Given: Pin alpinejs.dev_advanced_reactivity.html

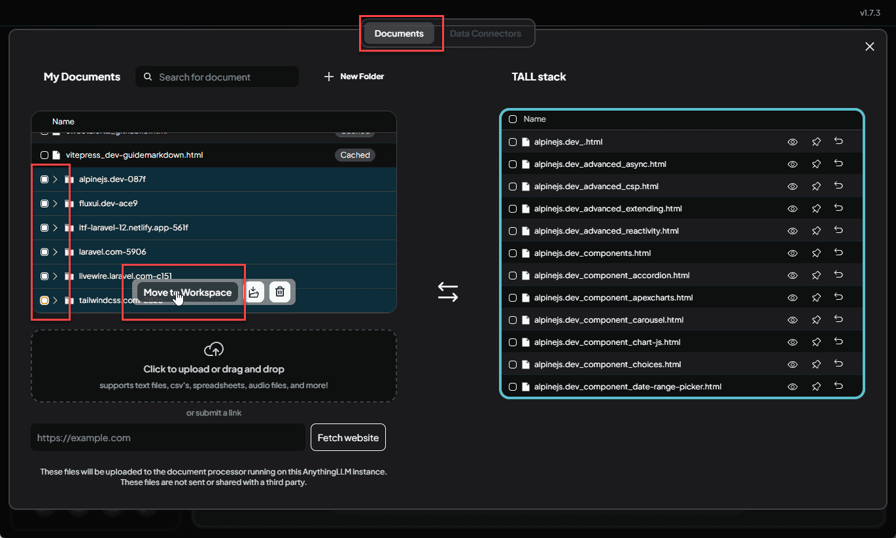Looking at the screenshot, I should click(x=816, y=231).
